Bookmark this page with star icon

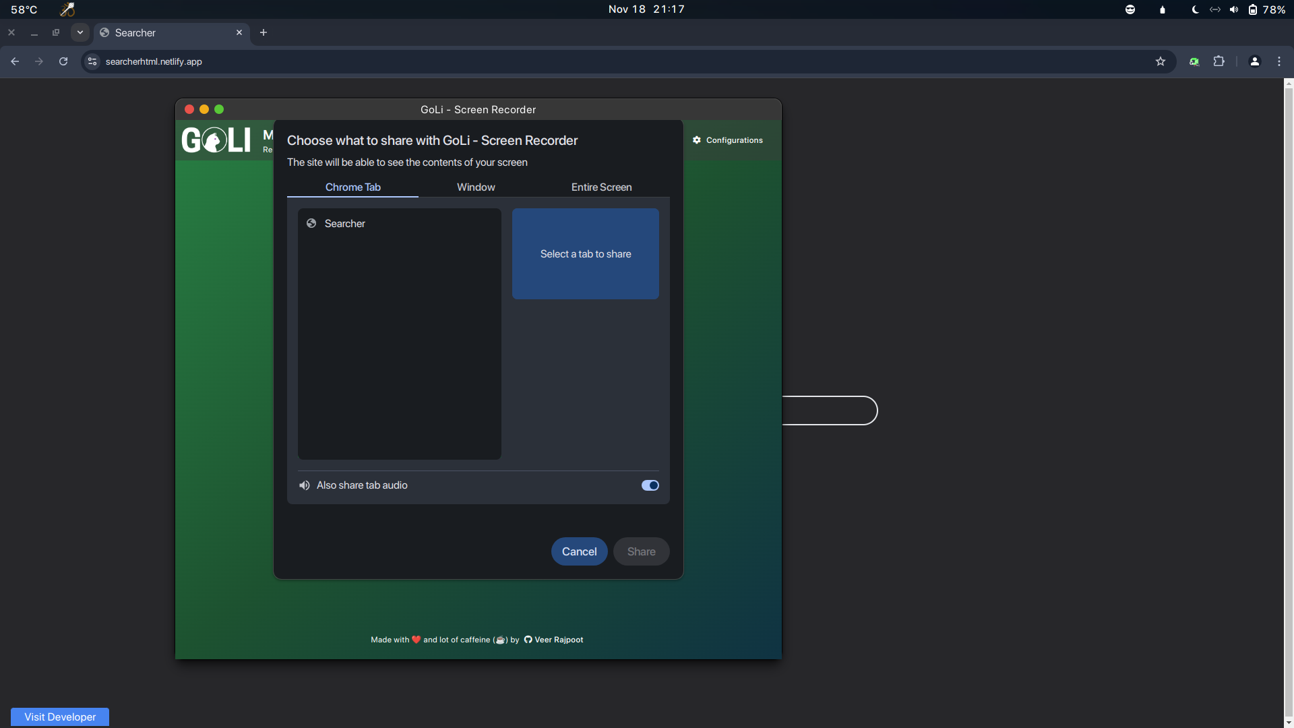1161,61
